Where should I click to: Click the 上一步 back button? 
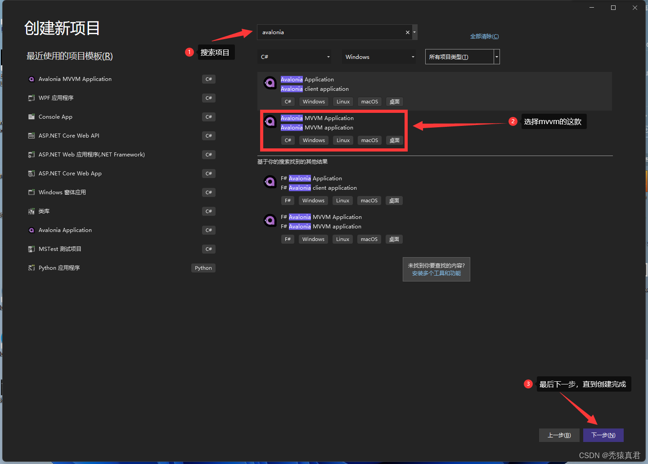tap(559, 435)
